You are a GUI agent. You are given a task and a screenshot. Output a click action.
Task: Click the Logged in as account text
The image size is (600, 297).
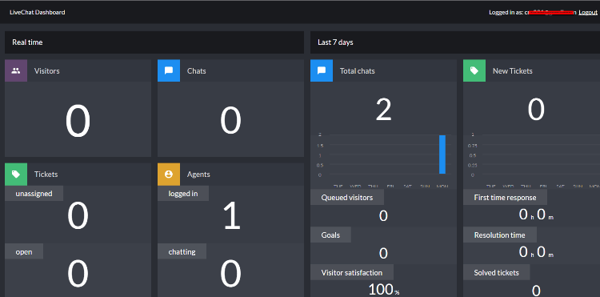tap(533, 12)
